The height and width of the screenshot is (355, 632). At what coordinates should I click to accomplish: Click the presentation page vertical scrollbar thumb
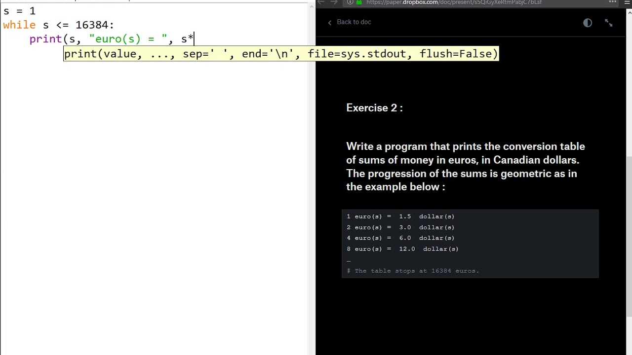click(629, 237)
